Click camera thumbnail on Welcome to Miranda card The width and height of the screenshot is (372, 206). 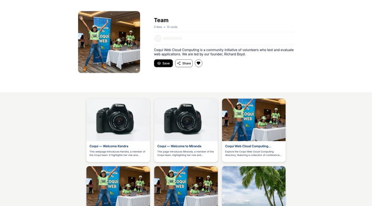(x=186, y=120)
